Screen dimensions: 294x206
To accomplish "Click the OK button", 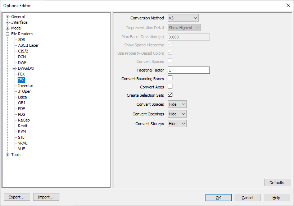I will (218, 198).
